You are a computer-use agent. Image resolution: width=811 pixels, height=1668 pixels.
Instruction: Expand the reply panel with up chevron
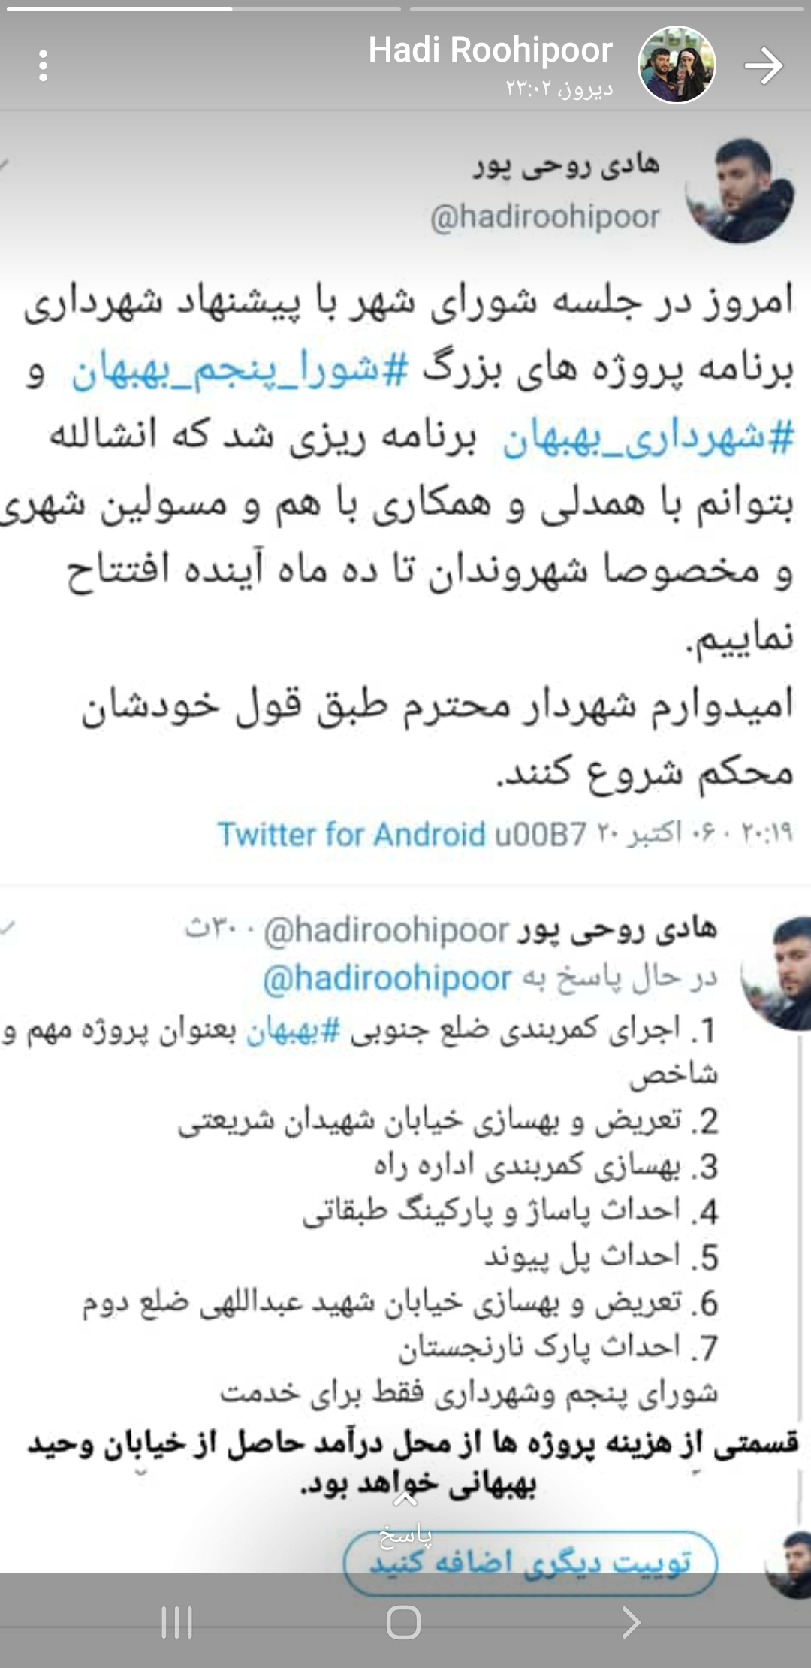[x=405, y=1499]
